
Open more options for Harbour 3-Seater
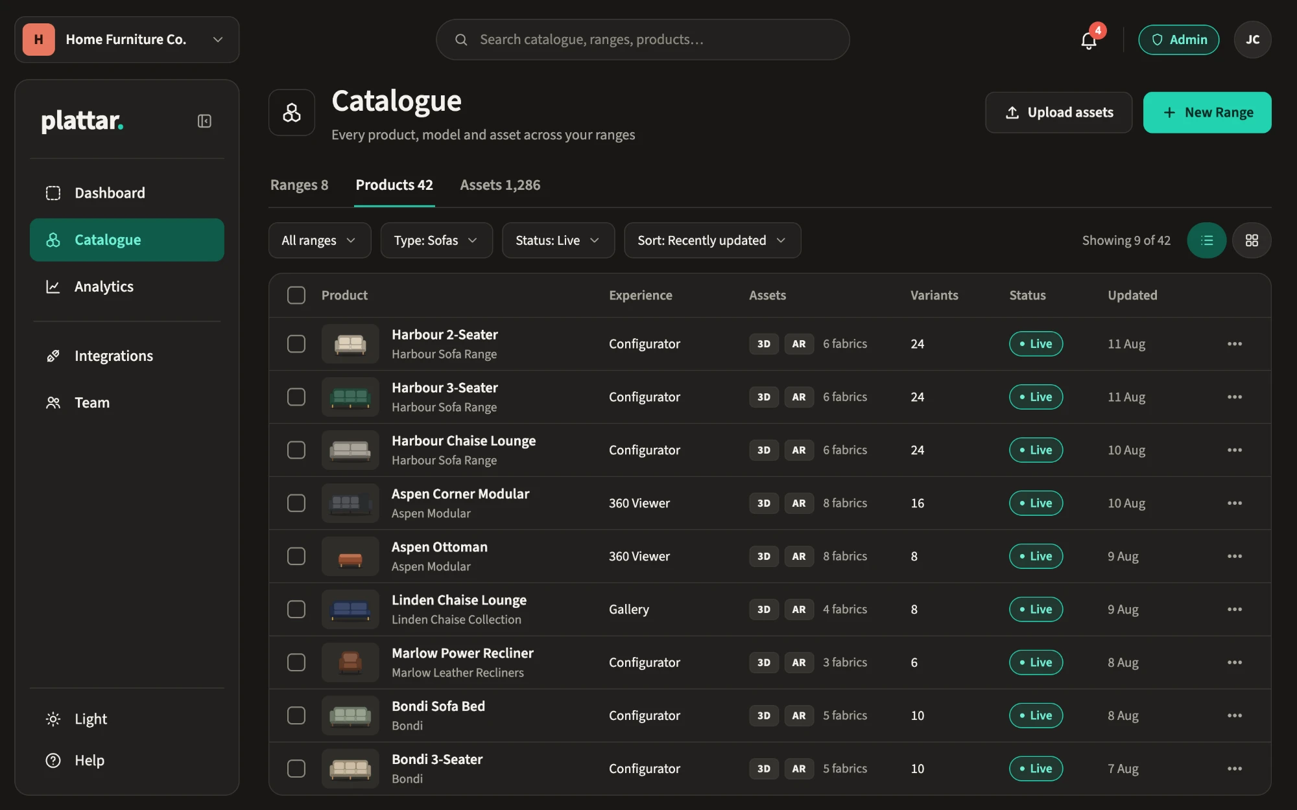1235,397
